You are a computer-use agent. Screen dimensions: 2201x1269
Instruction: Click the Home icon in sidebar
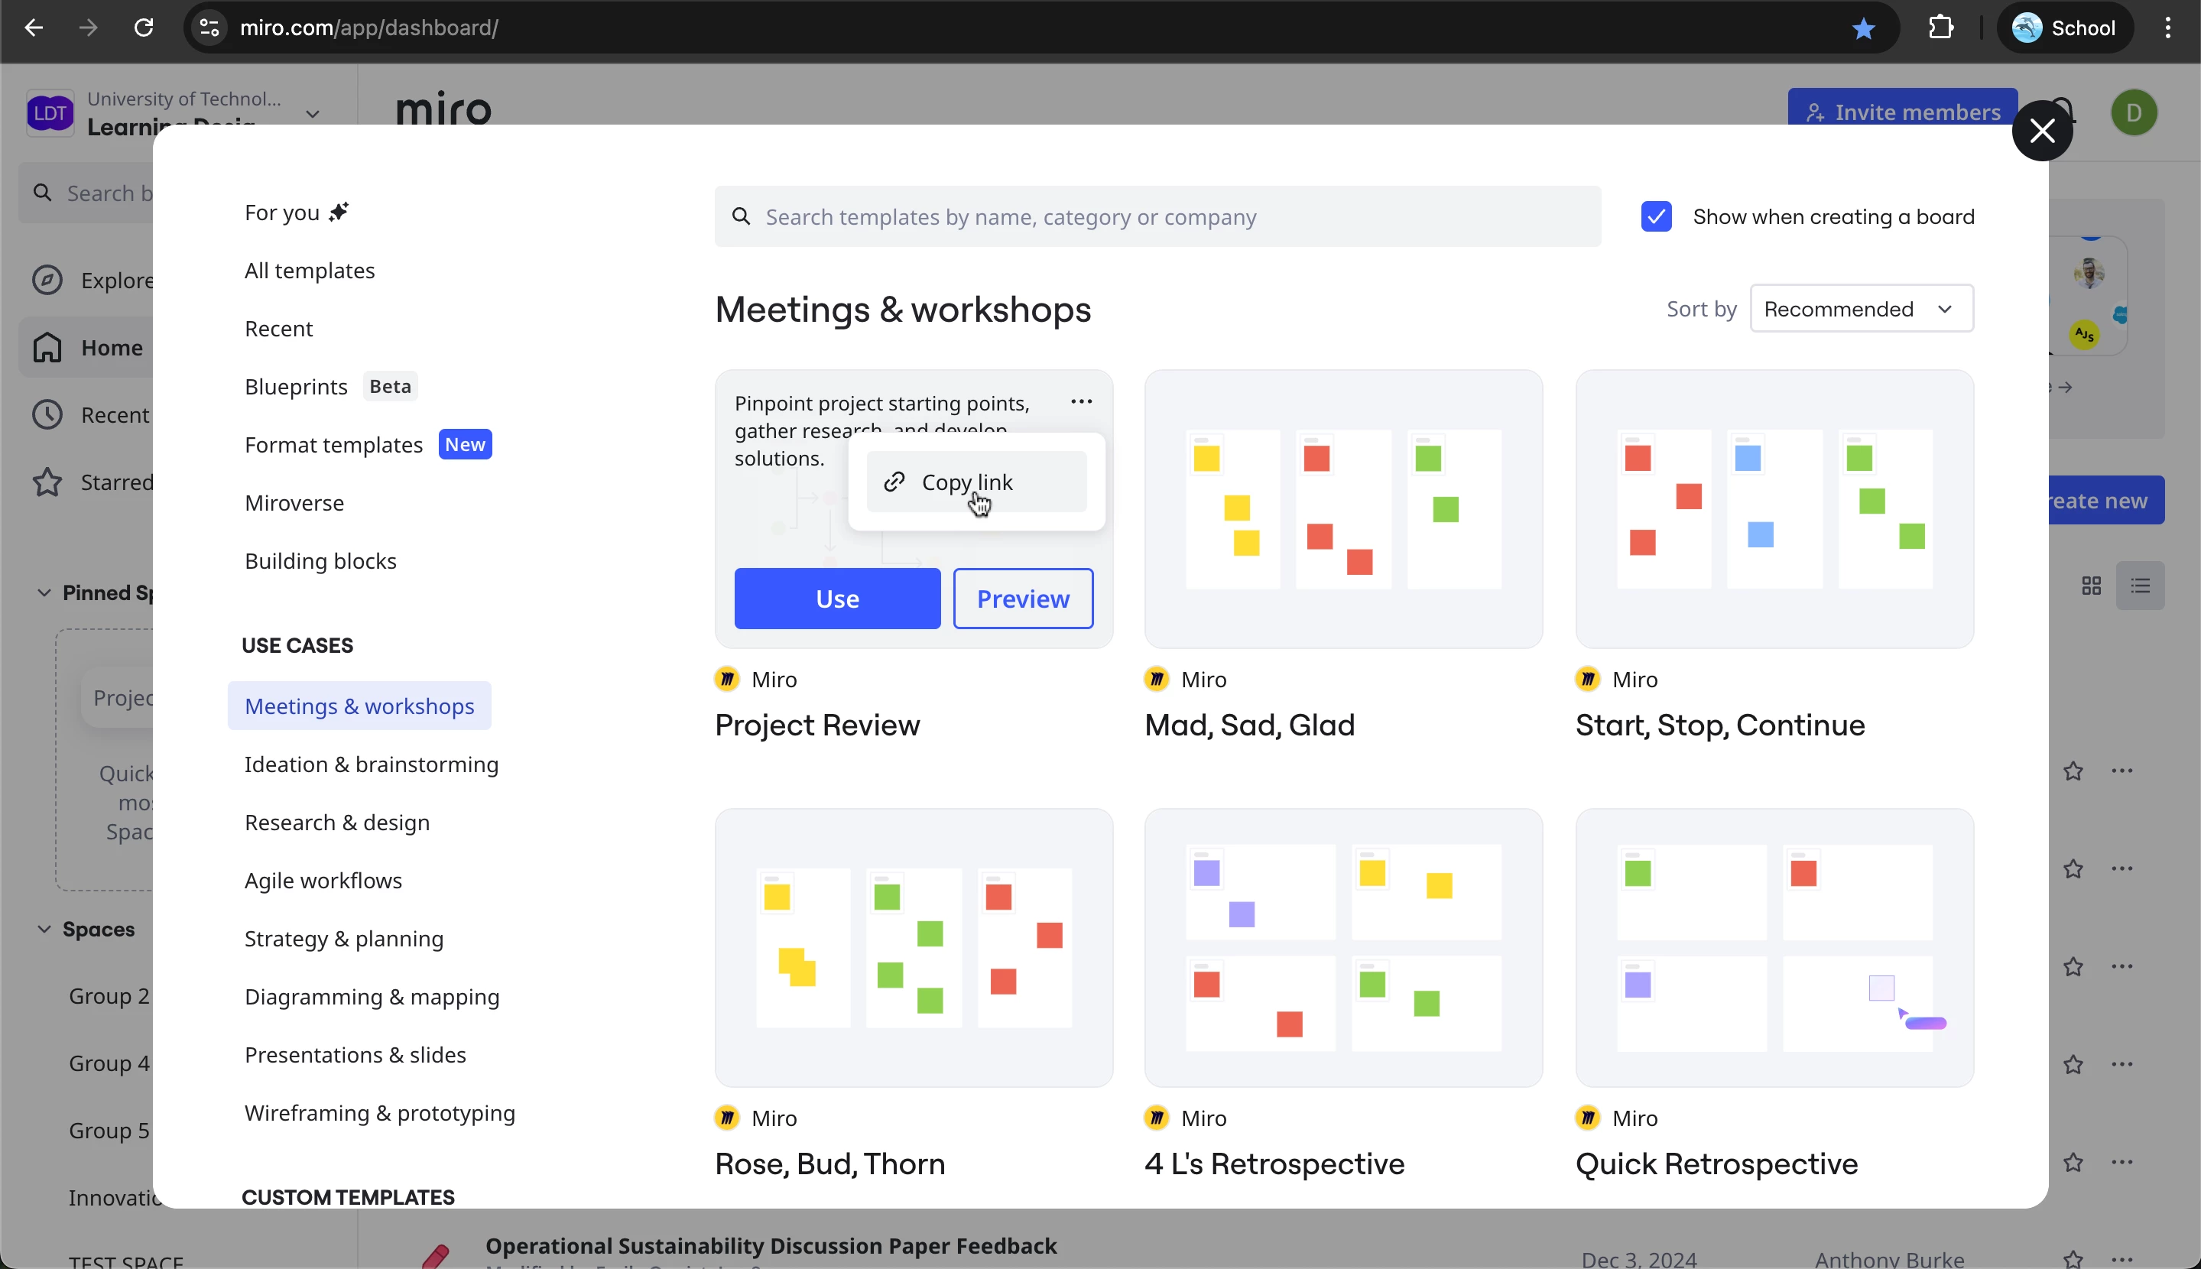pos(47,348)
